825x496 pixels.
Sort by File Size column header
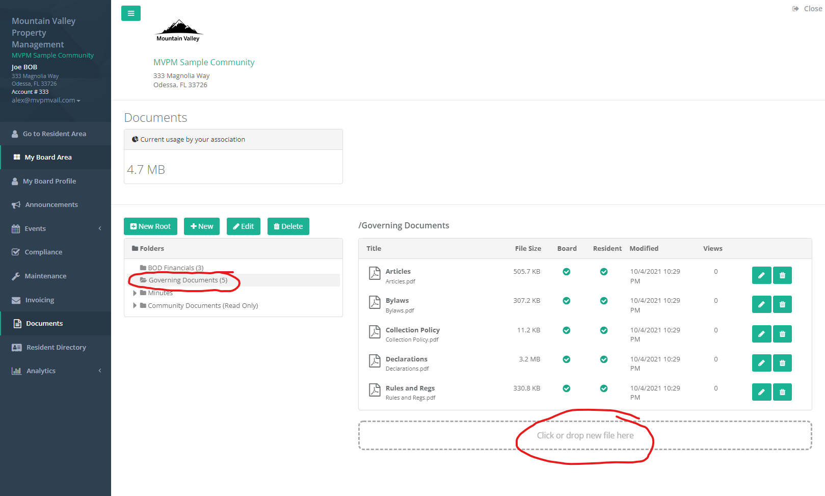point(528,248)
